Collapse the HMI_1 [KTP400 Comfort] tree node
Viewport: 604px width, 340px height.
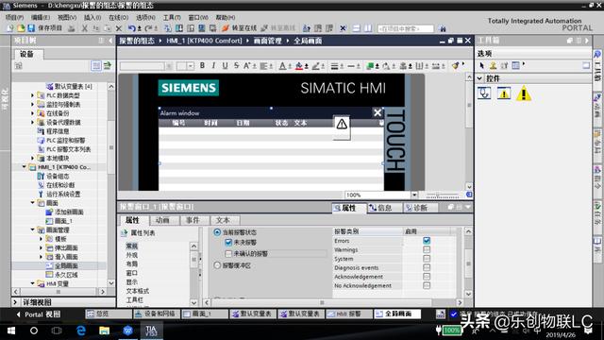tap(24, 167)
